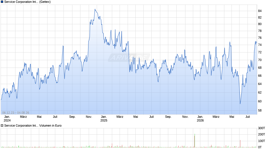The width and height of the screenshot is (269, 150).
Task: Click the 'Mai' label in 2024
Action: 39,117
